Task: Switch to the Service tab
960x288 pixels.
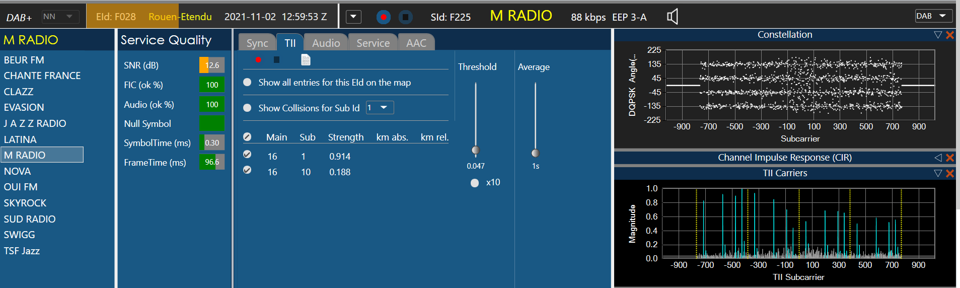Action: click(373, 42)
